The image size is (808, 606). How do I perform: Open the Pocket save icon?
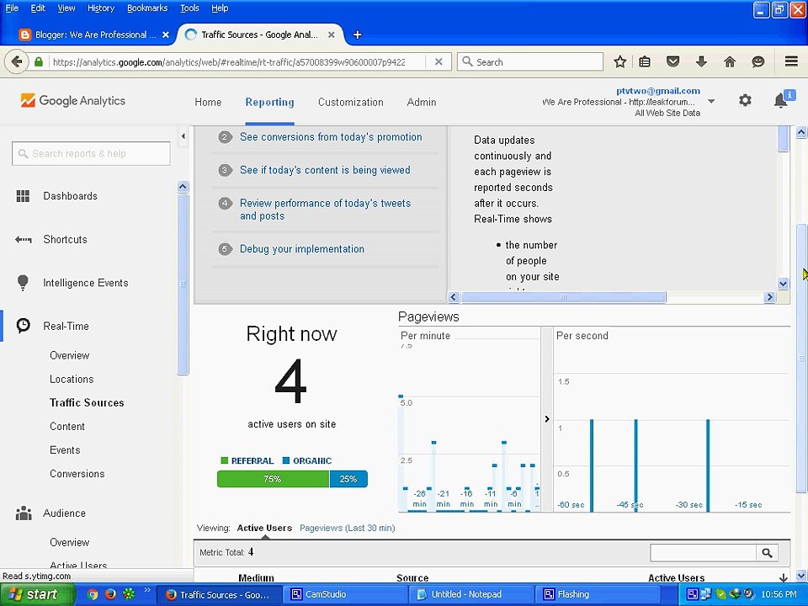click(672, 61)
